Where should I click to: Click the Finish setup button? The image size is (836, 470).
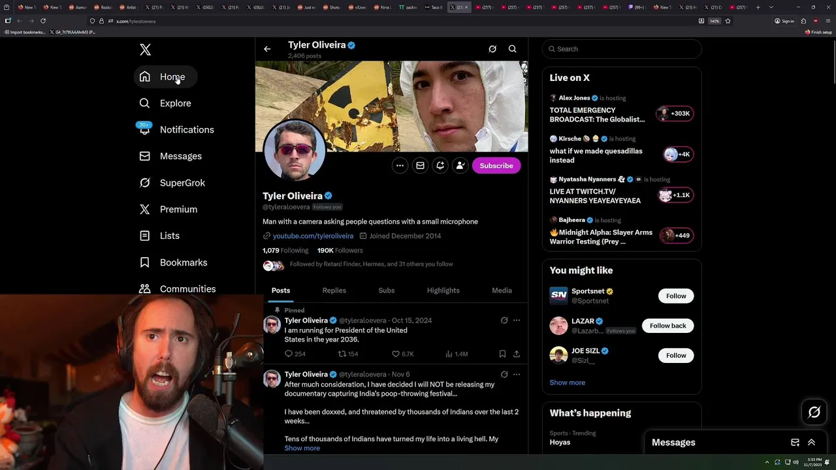pos(818,32)
